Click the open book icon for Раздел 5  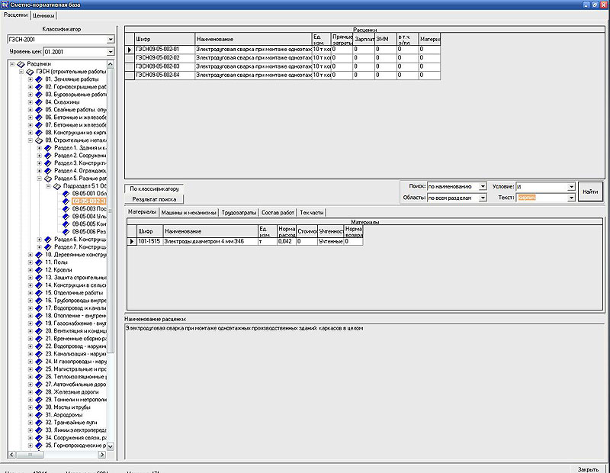pos(48,178)
